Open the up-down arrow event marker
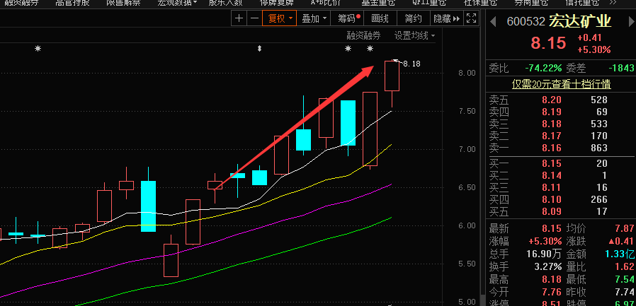 click(x=260, y=49)
